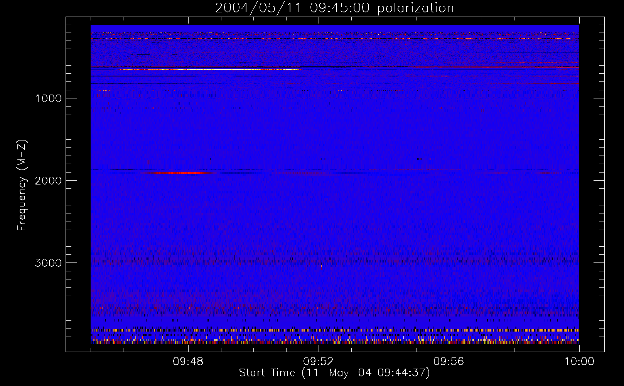Click the 09:52 time tick label
The width and height of the screenshot is (624, 386).
click(x=319, y=362)
